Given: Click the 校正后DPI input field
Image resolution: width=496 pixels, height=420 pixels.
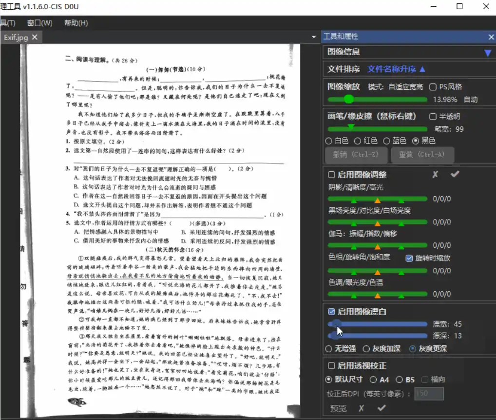Looking at the screenshot, I should pyautogui.click(x=429, y=394).
